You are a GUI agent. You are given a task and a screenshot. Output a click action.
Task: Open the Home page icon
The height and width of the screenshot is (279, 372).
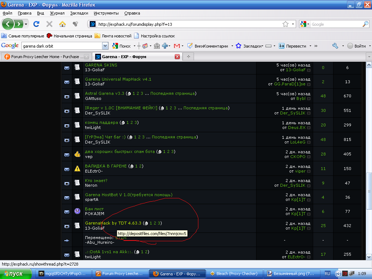point(62,24)
